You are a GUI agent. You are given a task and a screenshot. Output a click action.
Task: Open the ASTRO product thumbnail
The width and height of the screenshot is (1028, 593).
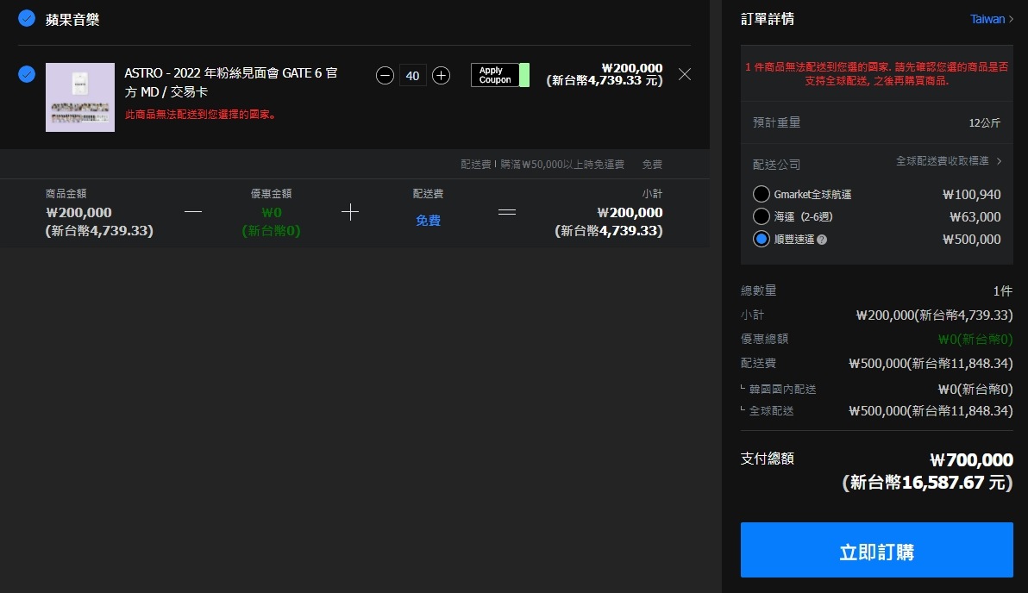point(80,97)
